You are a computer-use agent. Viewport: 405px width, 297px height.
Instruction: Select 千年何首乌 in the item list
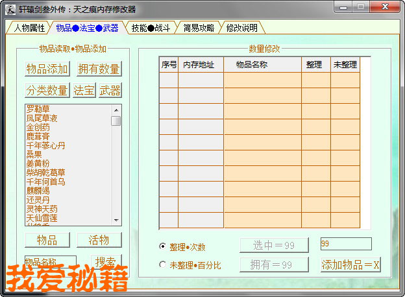pos(45,182)
